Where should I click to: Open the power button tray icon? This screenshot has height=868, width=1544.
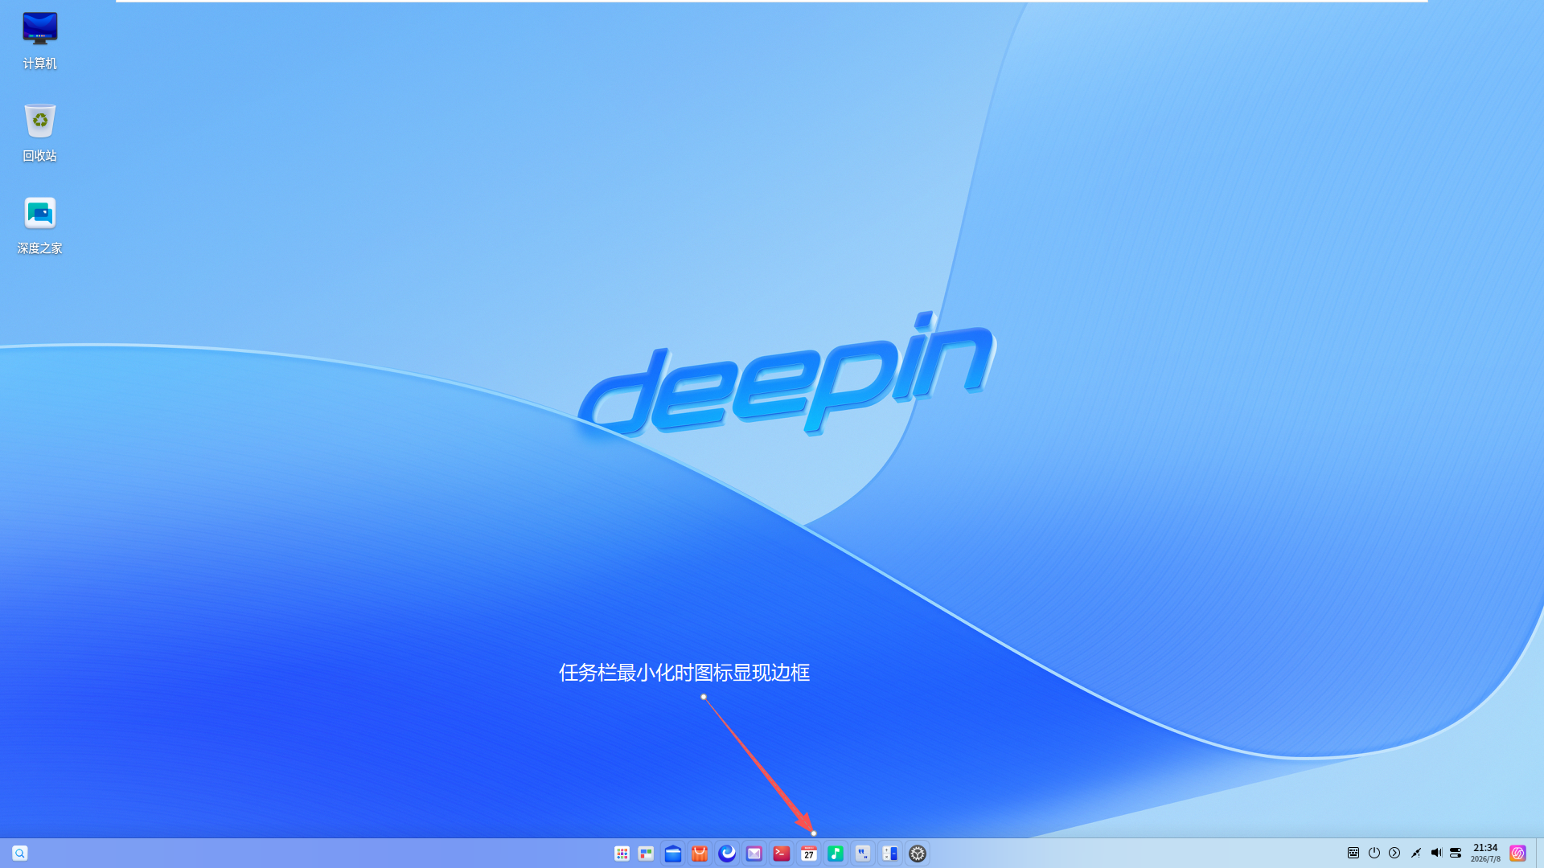tap(1374, 853)
